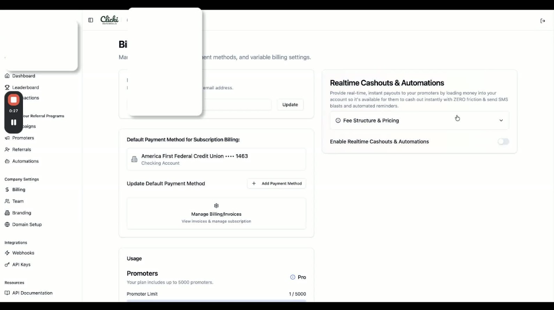The width and height of the screenshot is (554, 310).
Task: Click the logout icon at top right
Action: click(543, 21)
